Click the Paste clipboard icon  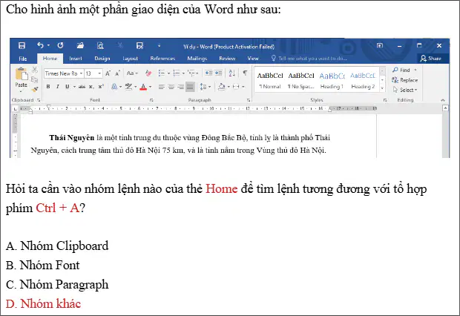tap(21, 73)
